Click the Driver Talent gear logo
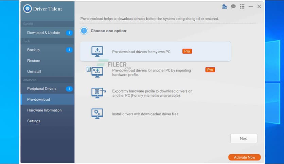284x164 pixels. pos(28,8)
